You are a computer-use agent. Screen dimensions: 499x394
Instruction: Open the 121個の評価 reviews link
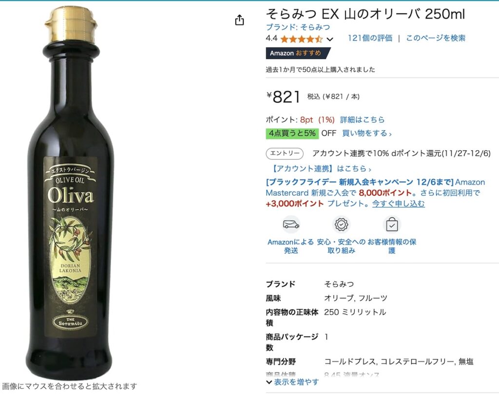point(370,38)
